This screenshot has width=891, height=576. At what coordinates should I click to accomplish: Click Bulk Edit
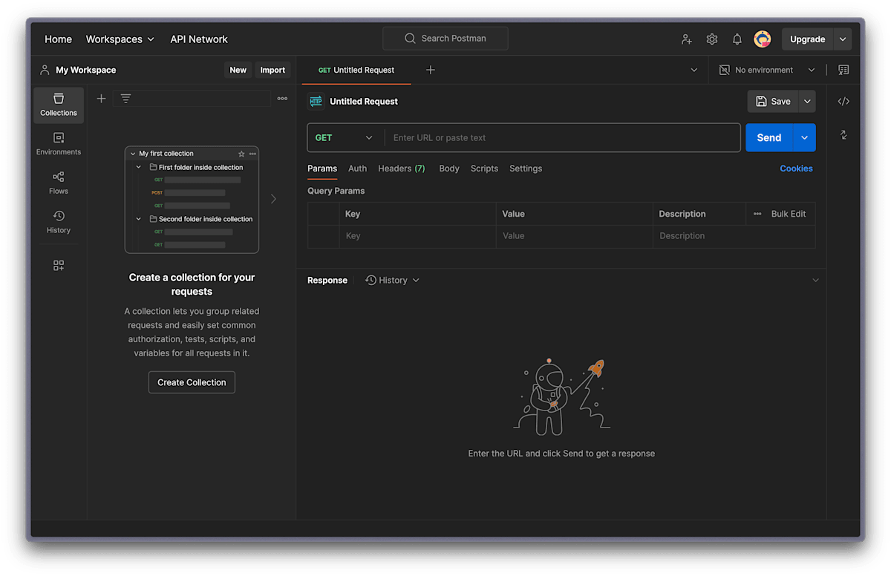click(x=789, y=214)
